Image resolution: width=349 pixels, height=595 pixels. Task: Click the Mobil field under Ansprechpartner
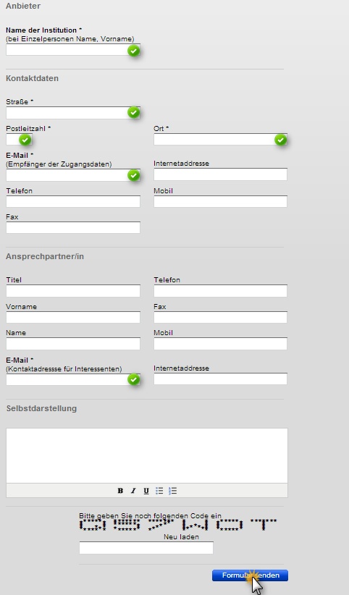pyautogui.click(x=220, y=343)
